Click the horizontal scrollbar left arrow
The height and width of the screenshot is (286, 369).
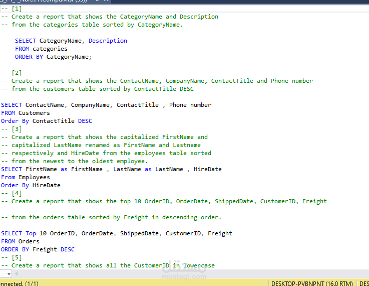[x=16, y=274]
